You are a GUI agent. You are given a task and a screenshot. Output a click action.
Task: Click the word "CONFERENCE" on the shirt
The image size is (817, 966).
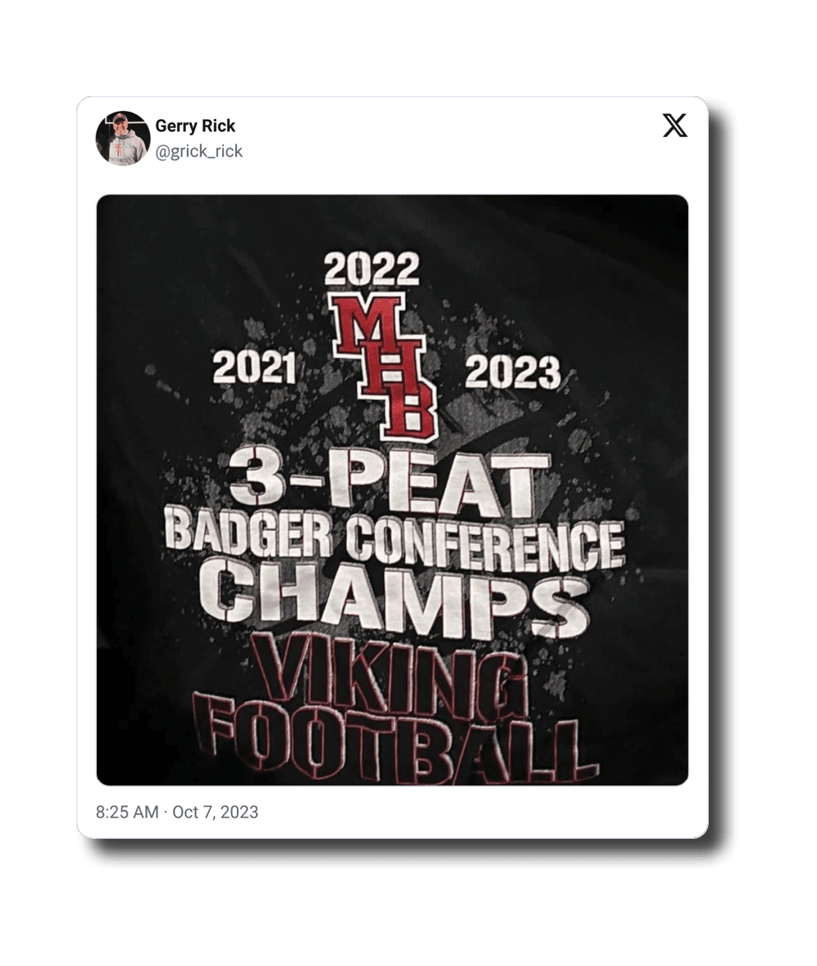point(483,544)
